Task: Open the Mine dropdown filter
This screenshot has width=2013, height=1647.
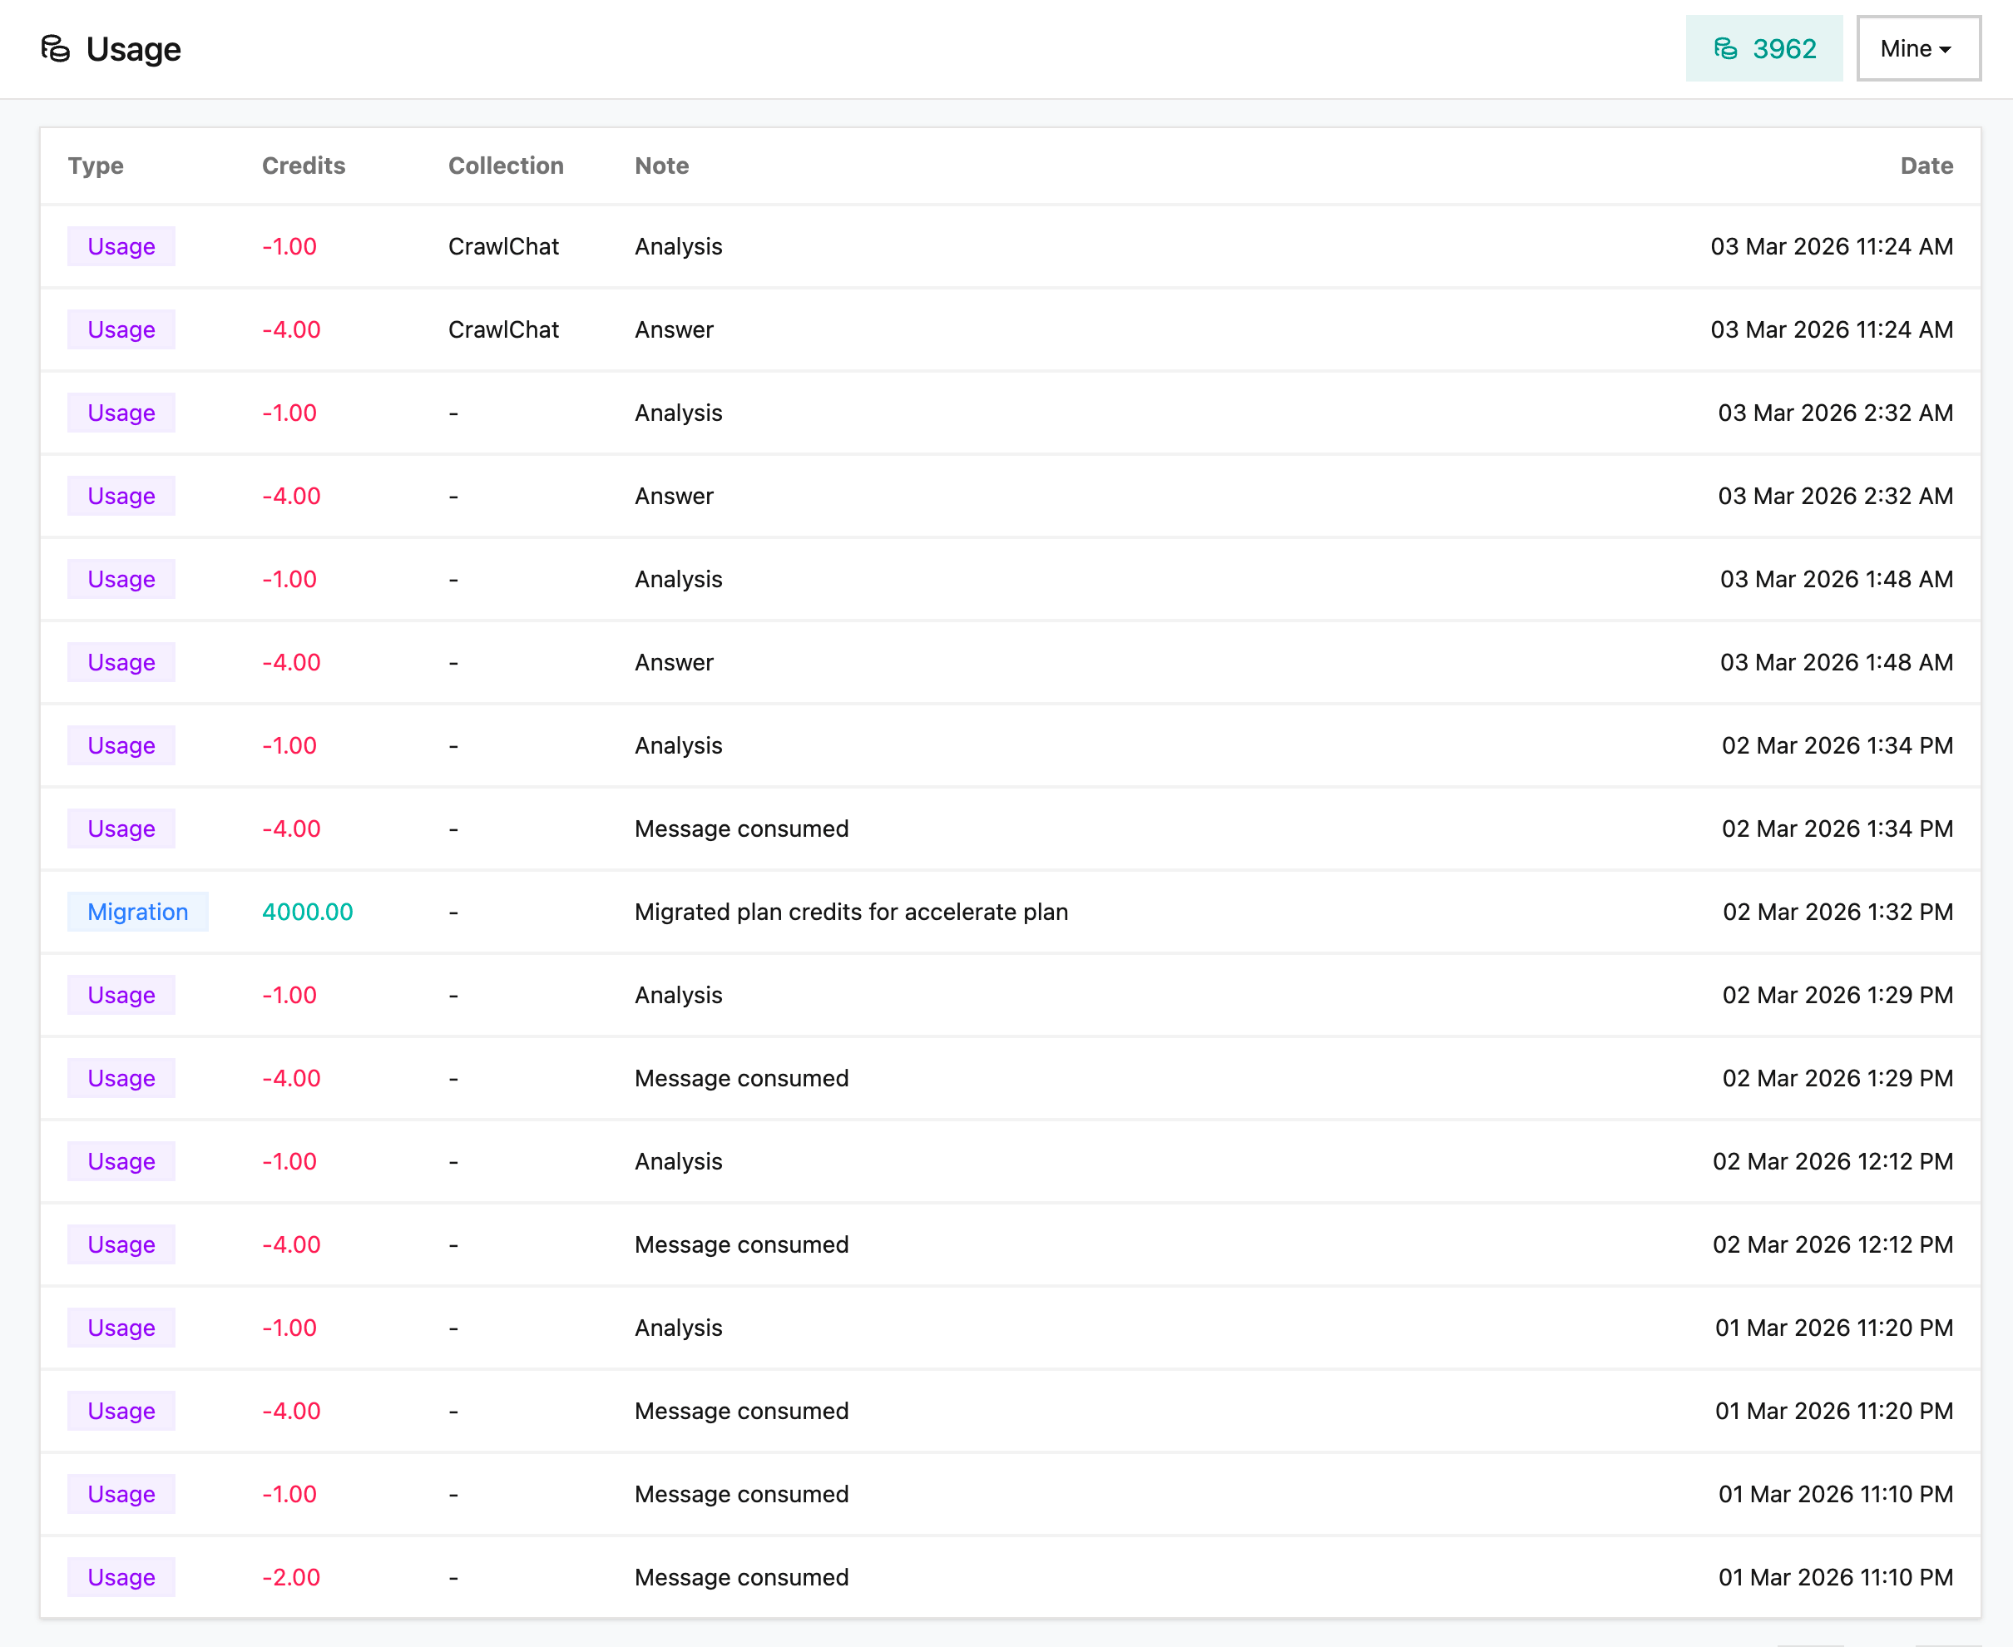Action: pos(1917,48)
